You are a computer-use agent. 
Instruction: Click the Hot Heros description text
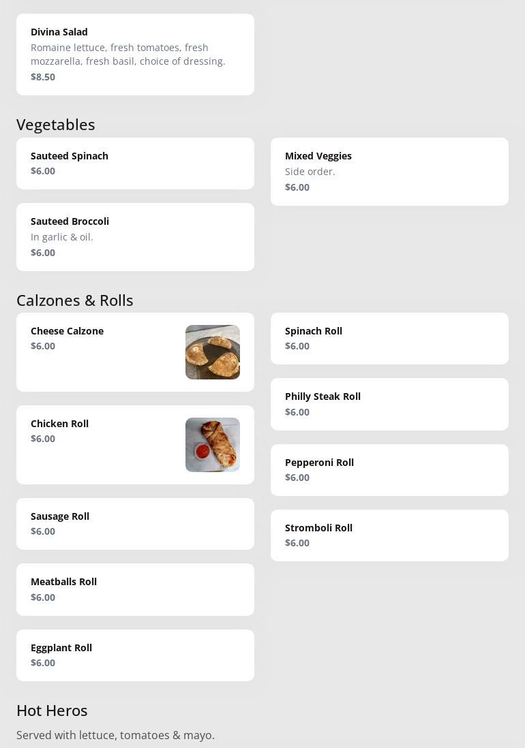coord(115,735)
